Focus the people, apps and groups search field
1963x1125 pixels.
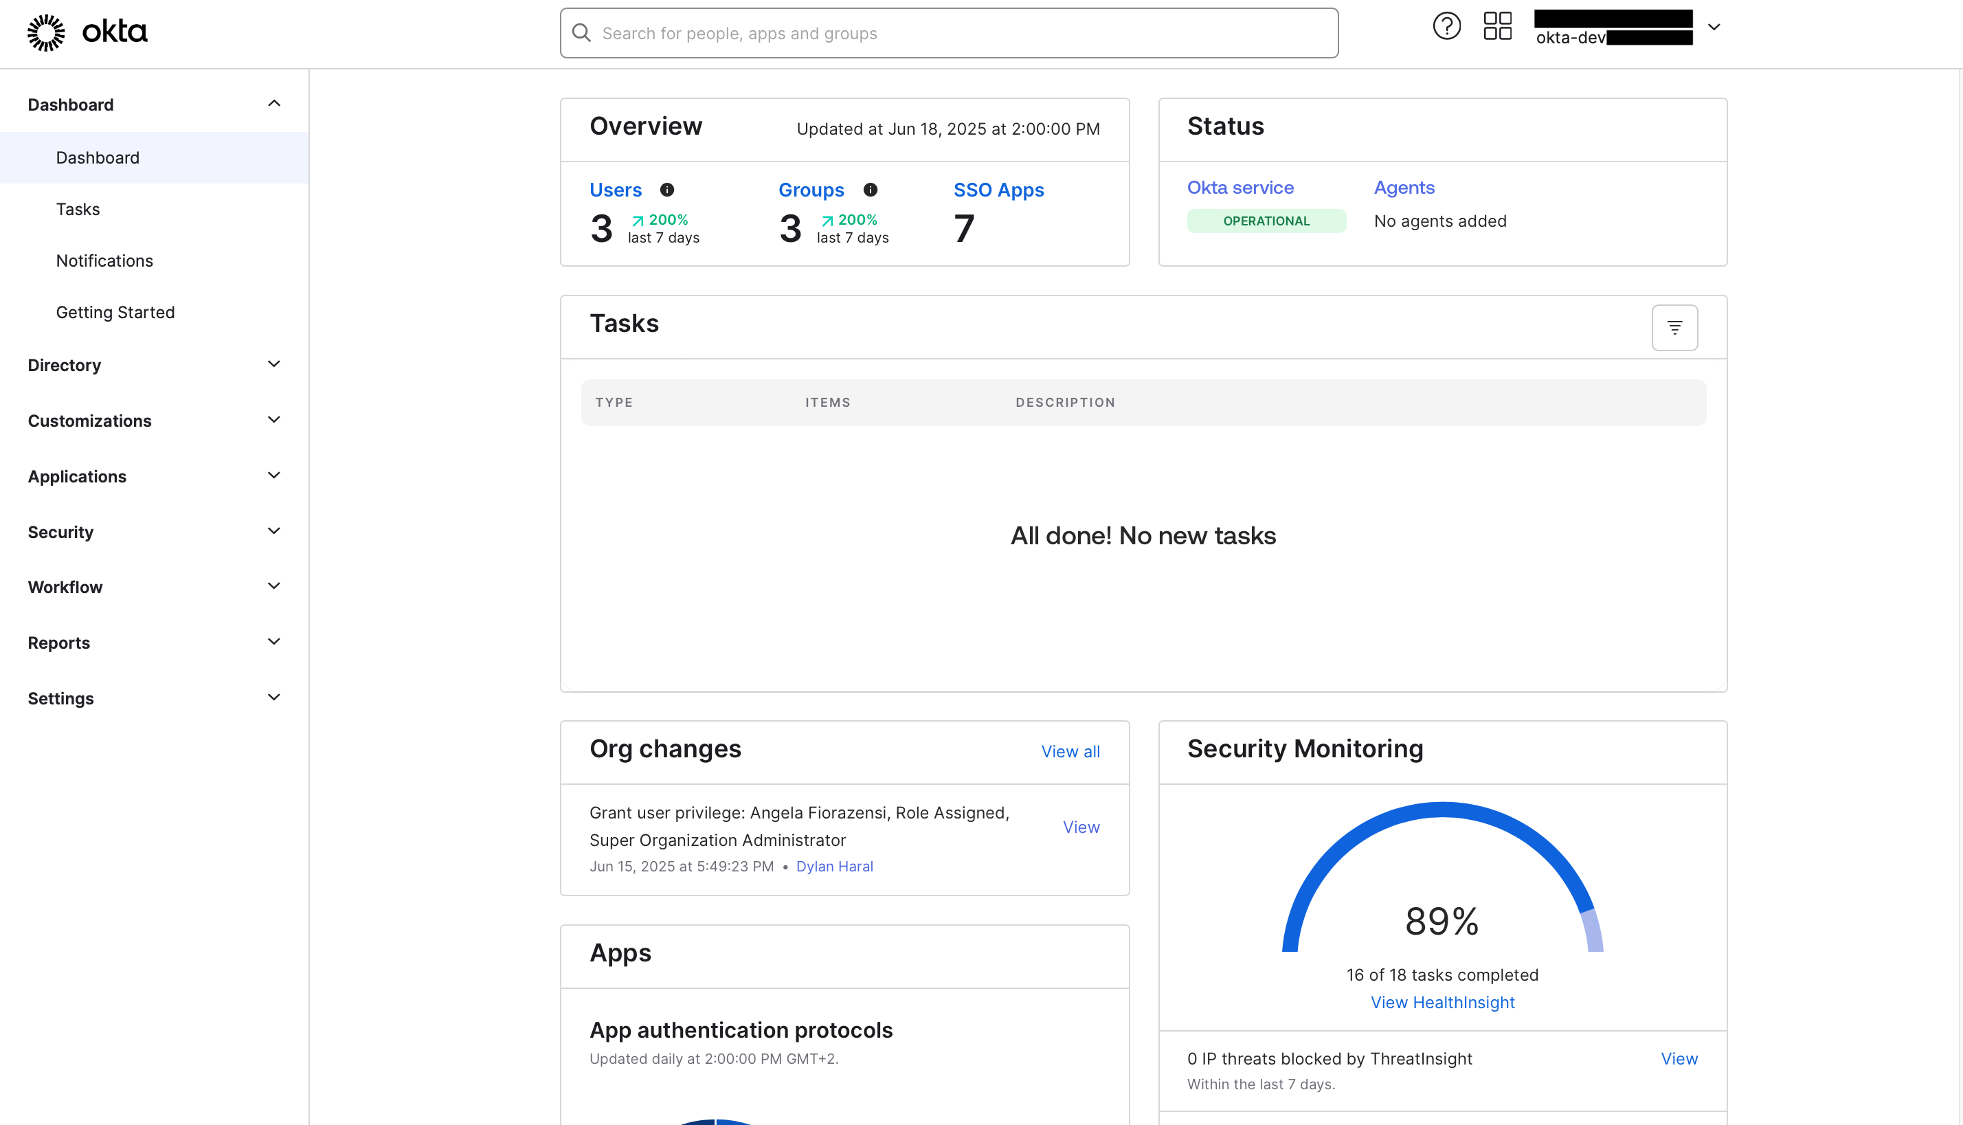coord(949,33)
